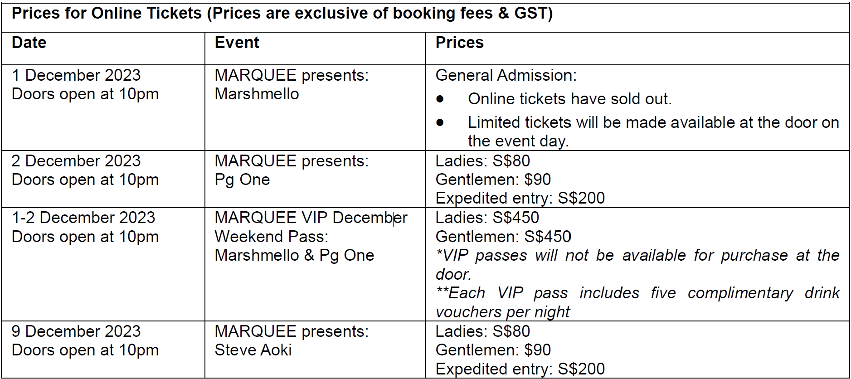
Task: Click 'Expedited entry: S$200' under Pg One
Action: click(x=520, y=198)
